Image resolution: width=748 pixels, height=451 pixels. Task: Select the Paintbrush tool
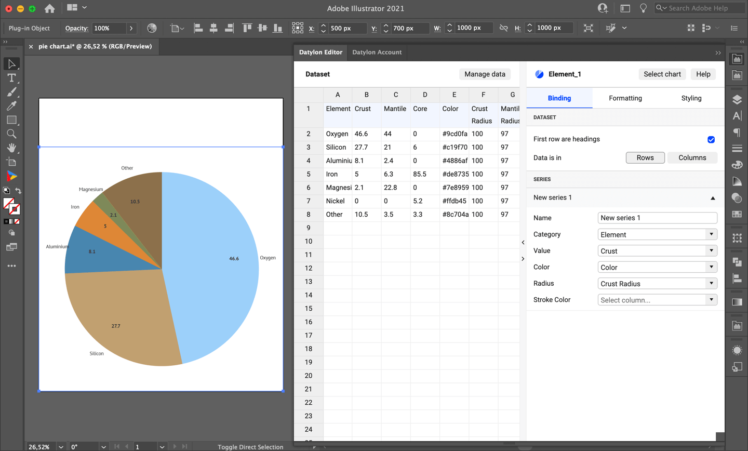point(11,92)
